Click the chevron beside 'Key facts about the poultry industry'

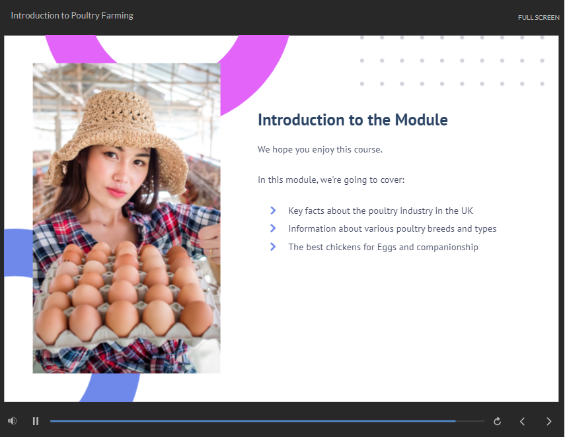click(273, 210)
